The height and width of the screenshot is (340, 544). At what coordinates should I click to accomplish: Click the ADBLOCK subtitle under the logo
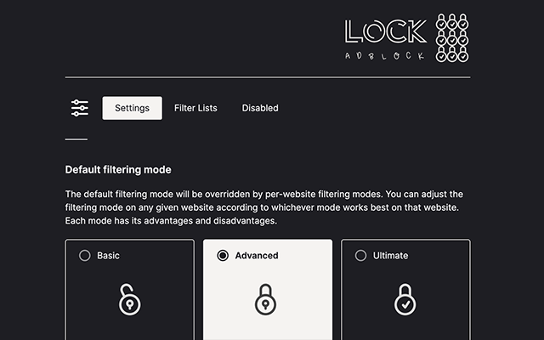[385, 56]
